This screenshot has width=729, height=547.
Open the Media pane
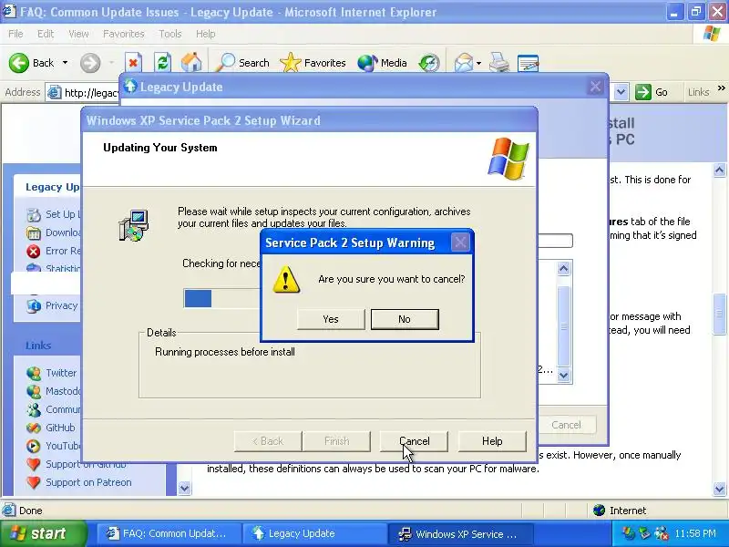pos(382,62)
